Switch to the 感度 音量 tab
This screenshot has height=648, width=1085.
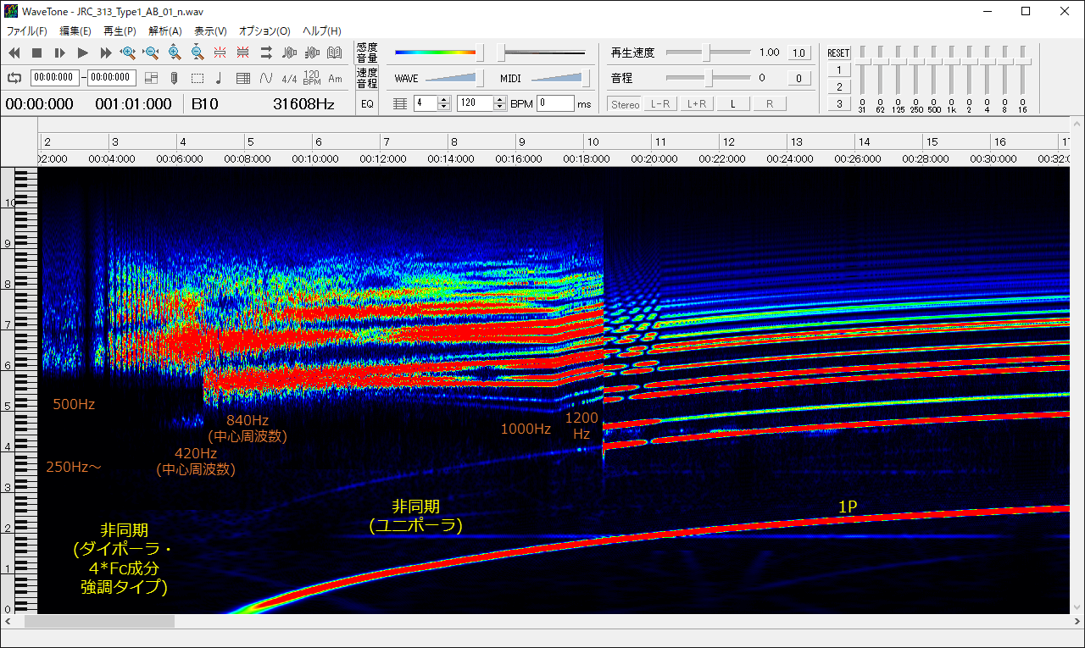tap(367, 53)
